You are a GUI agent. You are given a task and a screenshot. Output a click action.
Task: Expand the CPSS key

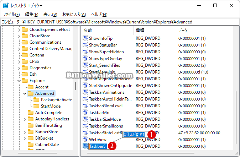click(x=19, y=62)
